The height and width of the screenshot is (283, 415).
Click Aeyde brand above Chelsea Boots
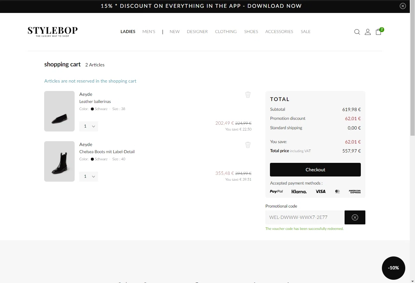click(x=86, y=144)
